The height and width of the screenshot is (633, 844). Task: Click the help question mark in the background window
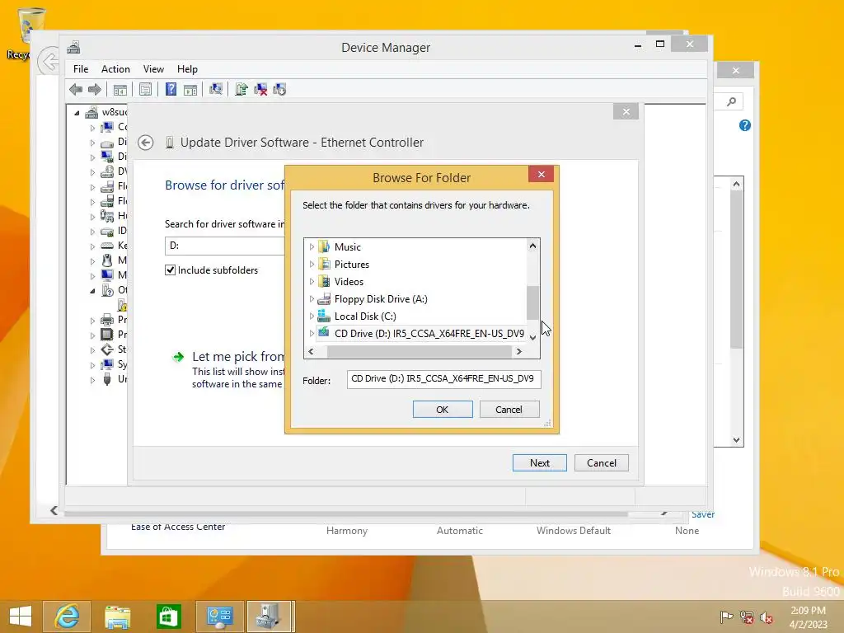click(x=745, y=125)
